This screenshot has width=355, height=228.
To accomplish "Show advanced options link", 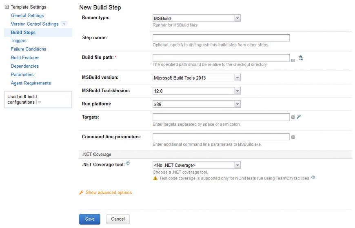I will (109, 193).
